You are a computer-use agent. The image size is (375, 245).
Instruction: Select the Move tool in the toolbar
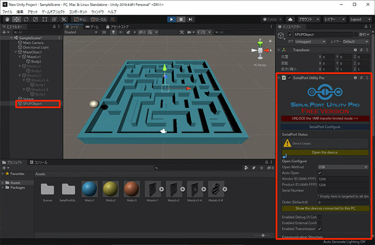coord(17,19)
